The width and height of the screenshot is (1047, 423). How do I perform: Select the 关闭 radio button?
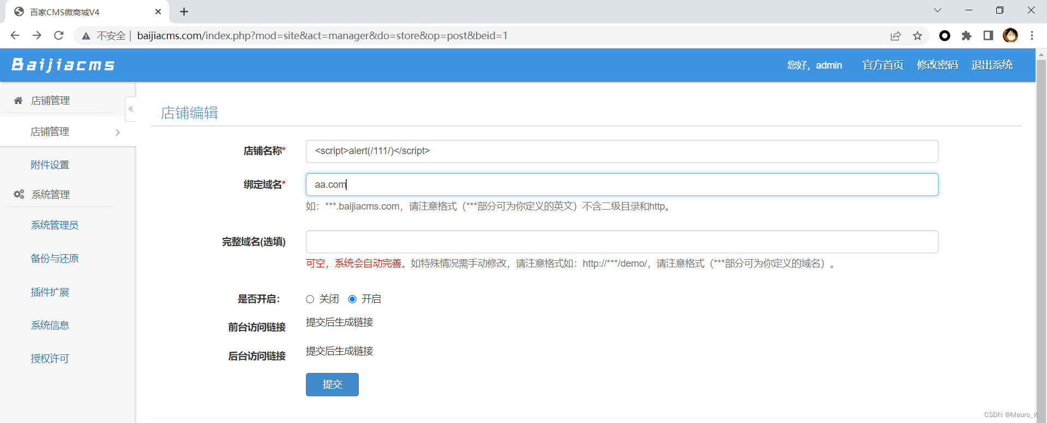[x=310, y=299]
